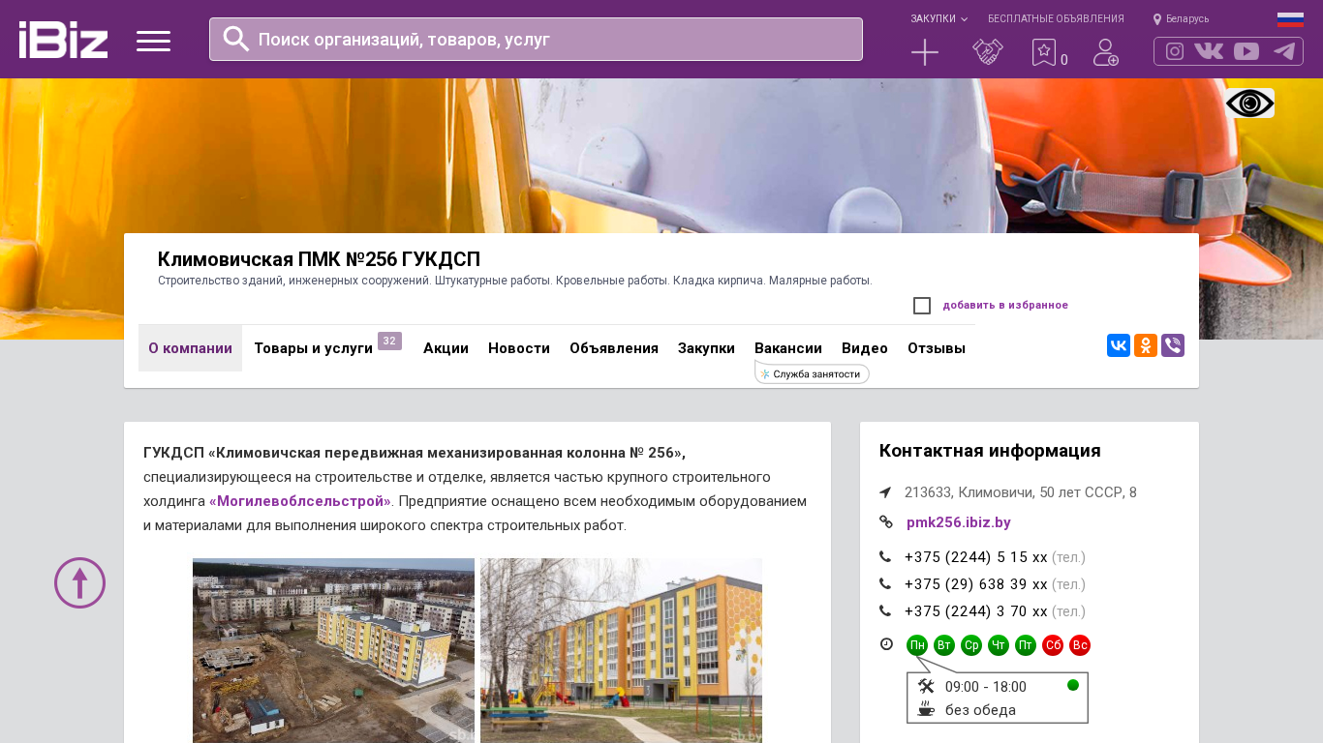This screenshot has height=743, width=1323.
Task: Visit the pmk256.ibiz.by website link
Action: tap(959, 522)
